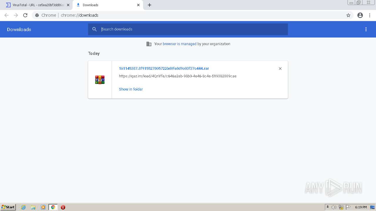Open the volume speaker tray icon

[334, 207]
